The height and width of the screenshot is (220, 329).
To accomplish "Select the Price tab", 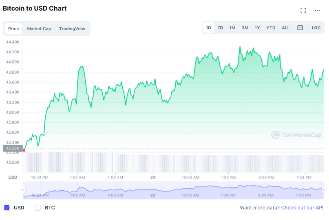I will [x=13, y=29].
